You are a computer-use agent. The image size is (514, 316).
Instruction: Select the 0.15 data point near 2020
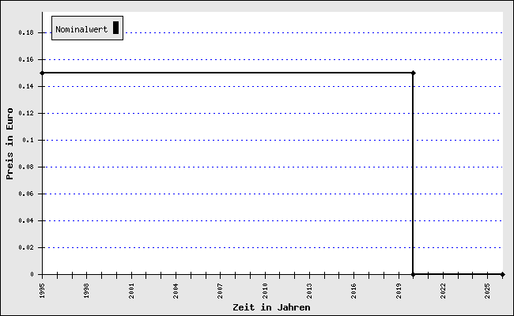point(414,73)
